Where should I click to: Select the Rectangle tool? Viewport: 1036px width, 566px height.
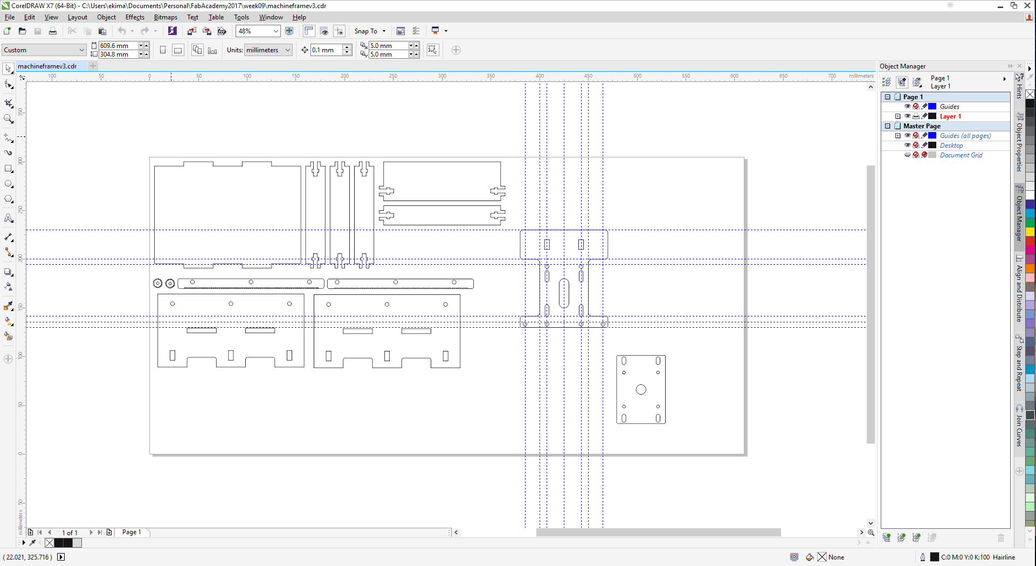tap(8, 169)
